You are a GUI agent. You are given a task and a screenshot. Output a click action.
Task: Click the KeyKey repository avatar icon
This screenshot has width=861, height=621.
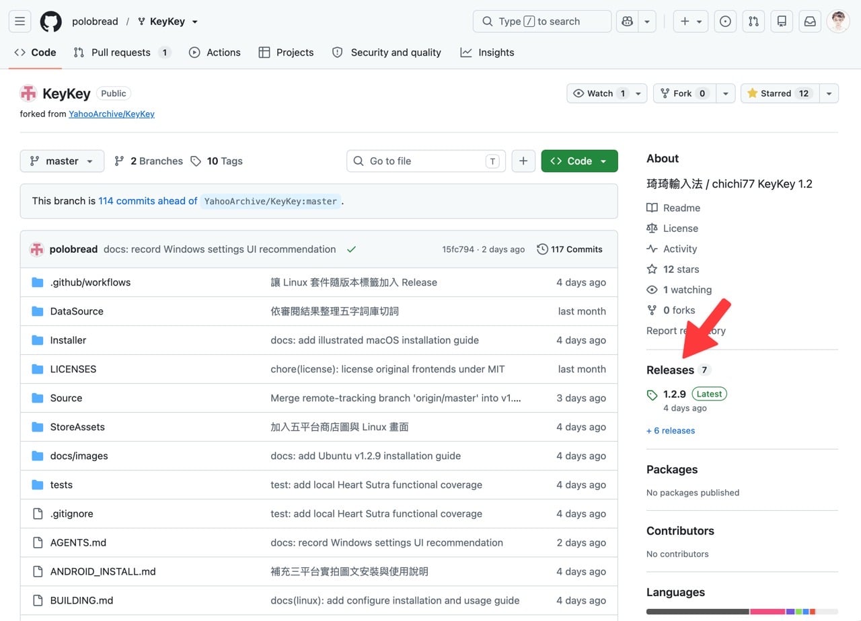(x=28, y=93)
